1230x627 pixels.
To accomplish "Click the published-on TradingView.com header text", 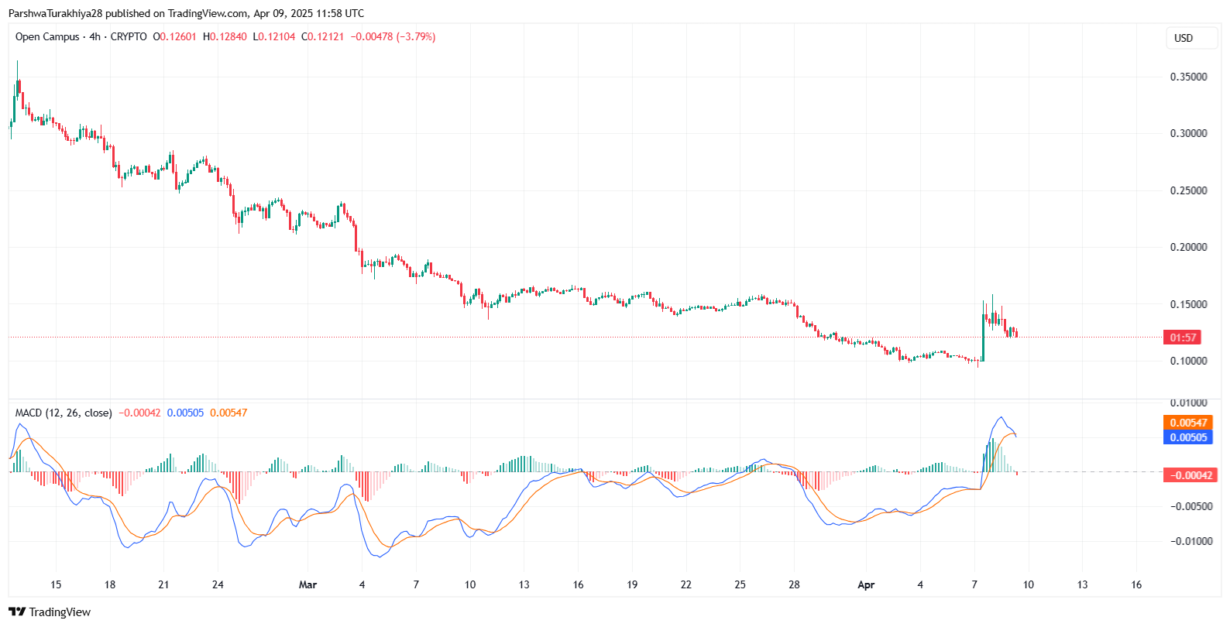I will point(186,13).
